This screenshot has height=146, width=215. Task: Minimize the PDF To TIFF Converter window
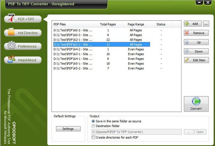pos(200,2)
